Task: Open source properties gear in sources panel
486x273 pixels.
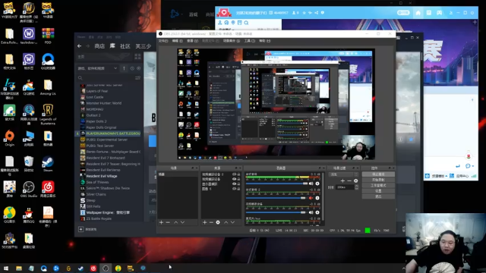Action: pyautogui.click(x=218, y=222)
